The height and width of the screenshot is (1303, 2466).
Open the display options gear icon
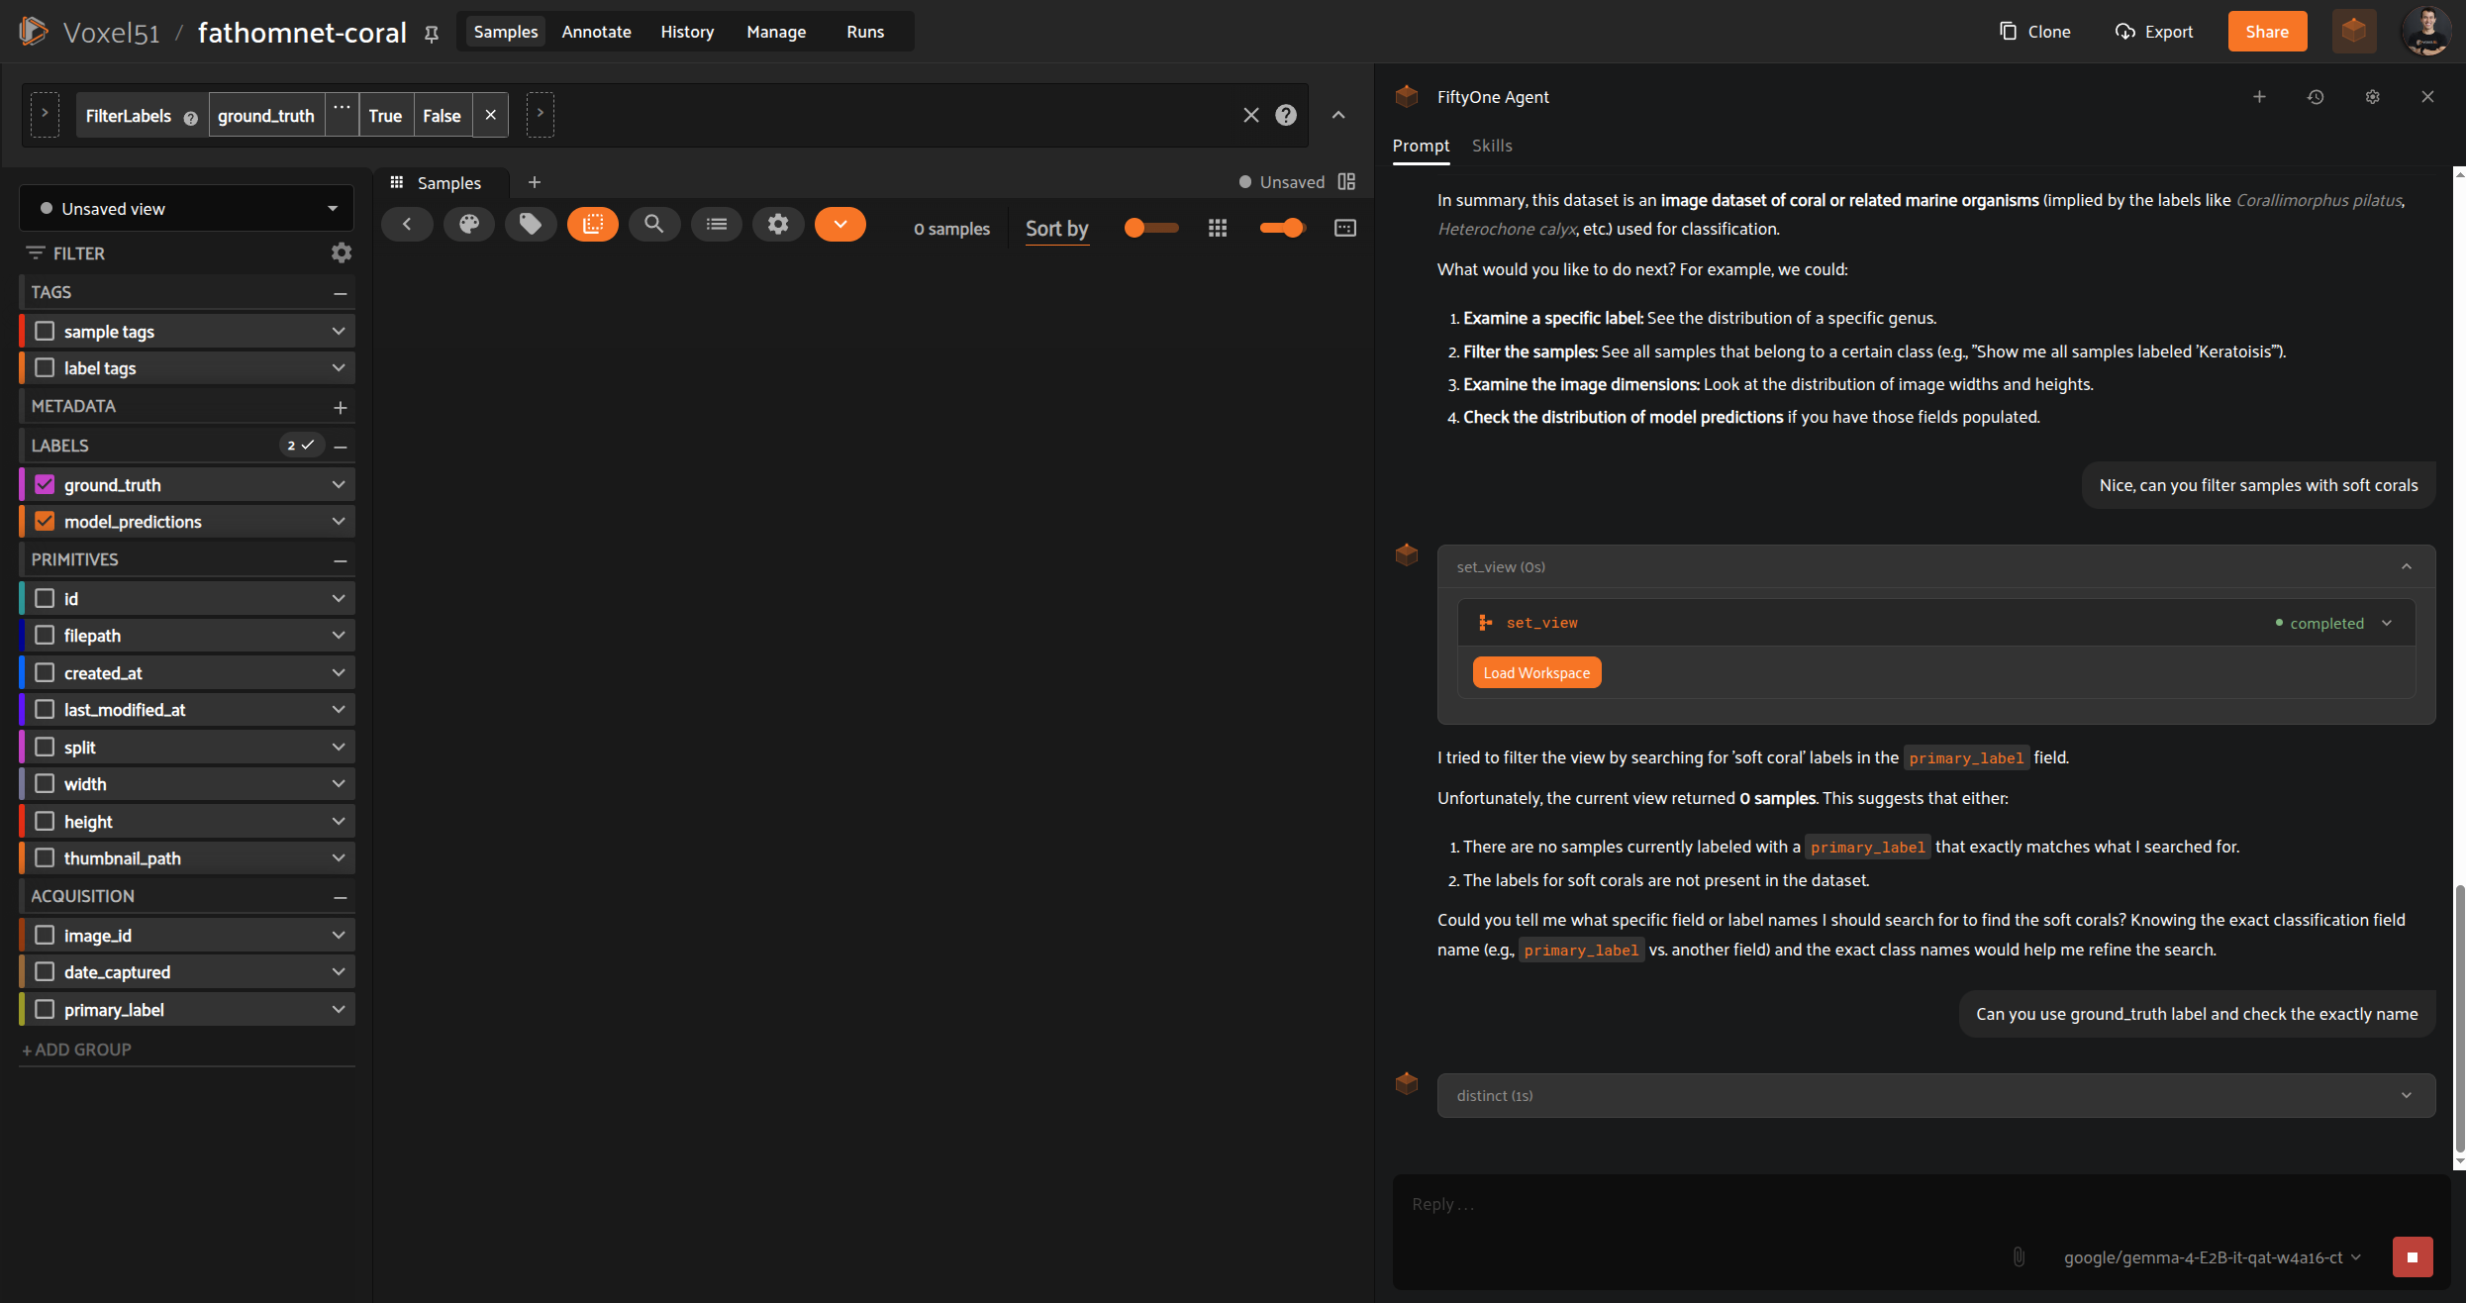coord(778,225)
